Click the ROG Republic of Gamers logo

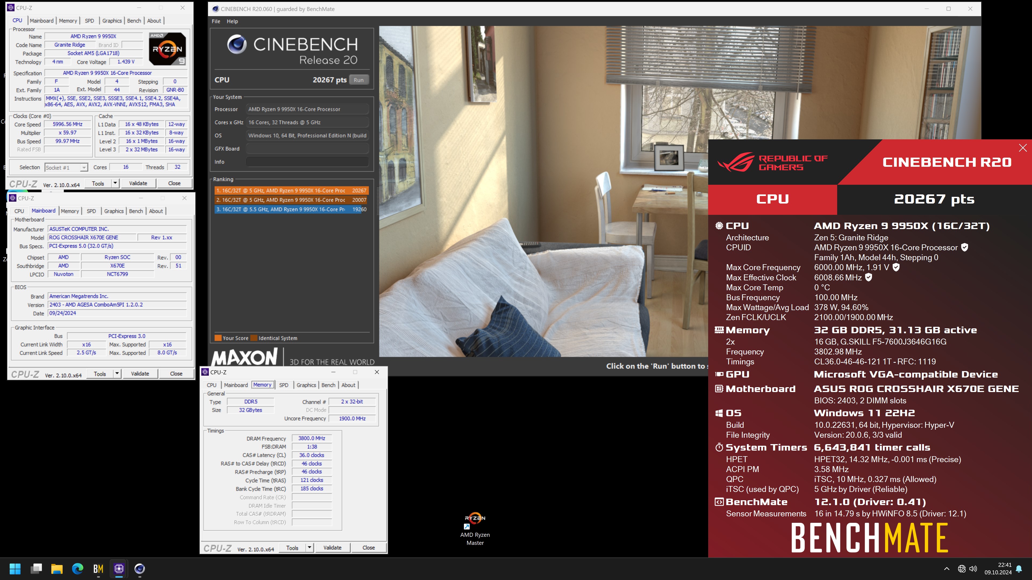(x=772, y=162)
